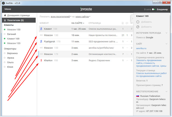Add email via first Добавить link
This screenshot has height=117, width=172.
click(x=146, y=22)
